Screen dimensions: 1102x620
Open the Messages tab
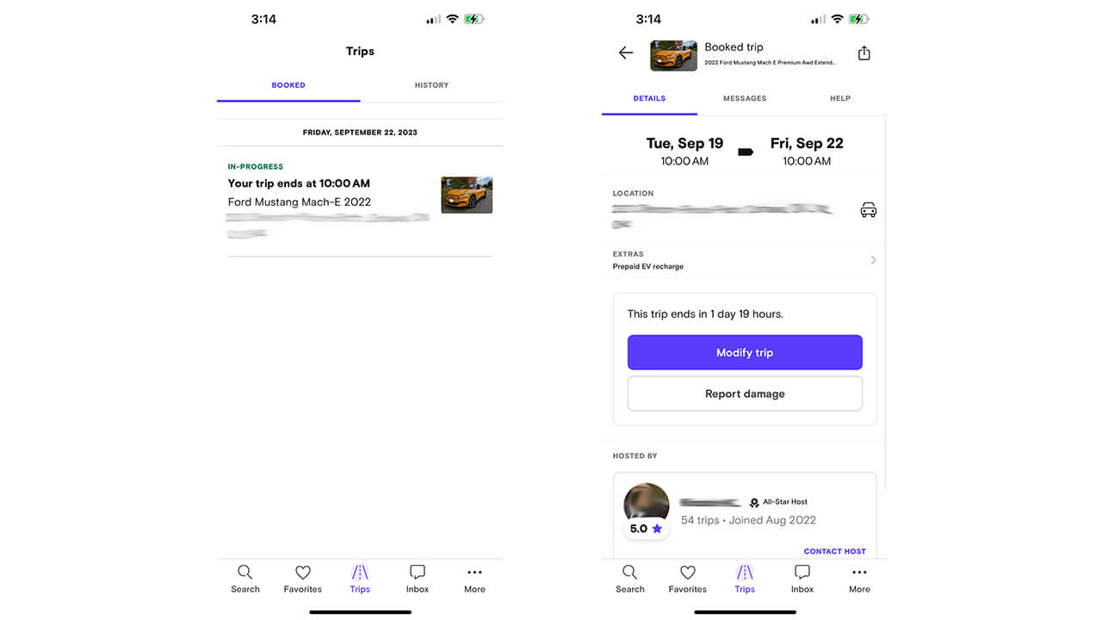click(x=745, y=98)
